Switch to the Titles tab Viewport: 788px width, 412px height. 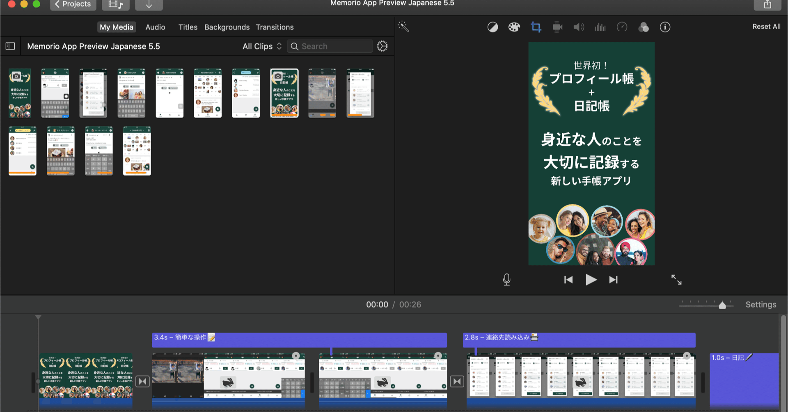click(x=188, y=27)
